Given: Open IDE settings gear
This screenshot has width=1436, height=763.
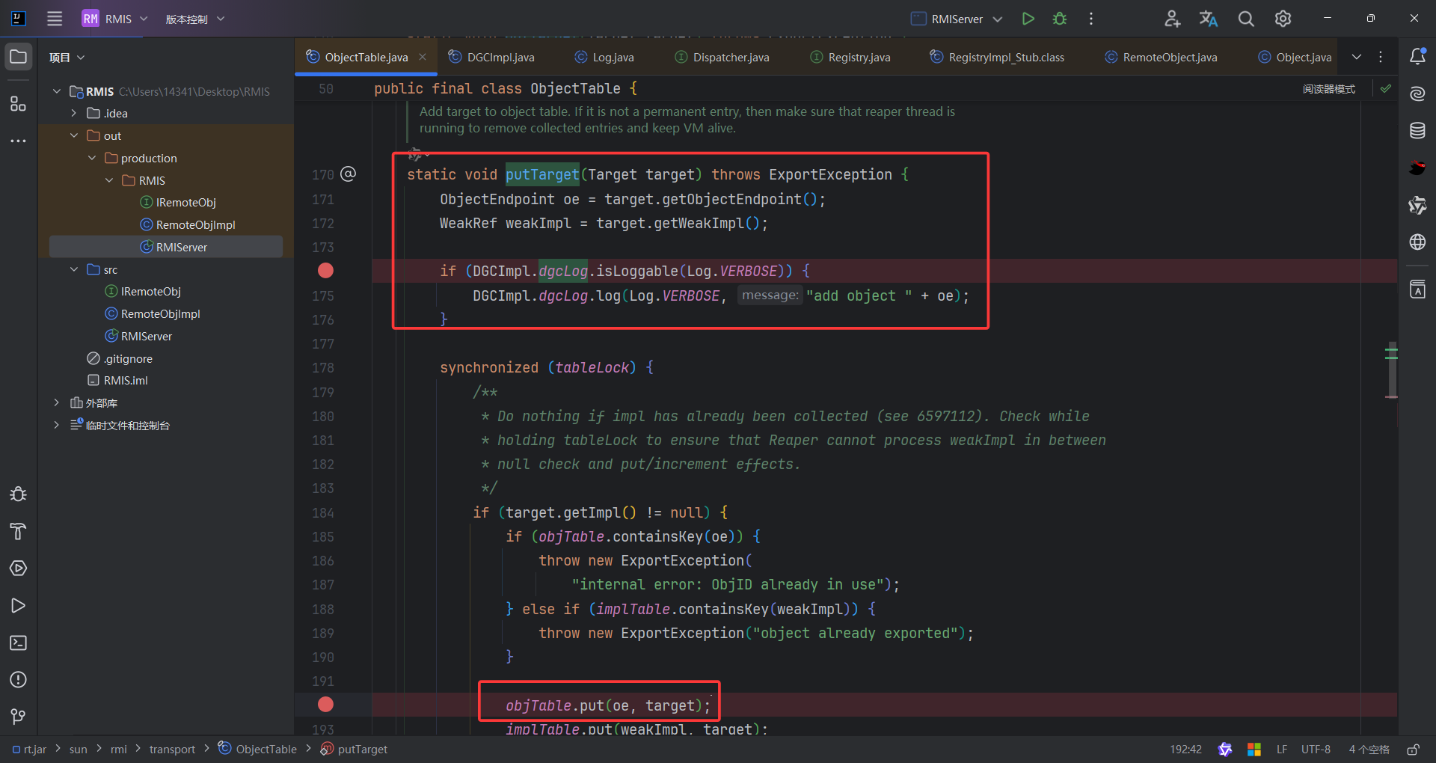Looking at the screenshot, I should click(1283, 19).
